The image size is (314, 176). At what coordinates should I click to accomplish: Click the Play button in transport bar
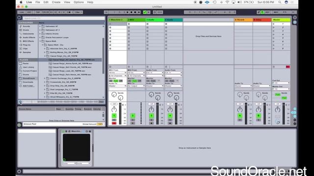pos(128,12)
